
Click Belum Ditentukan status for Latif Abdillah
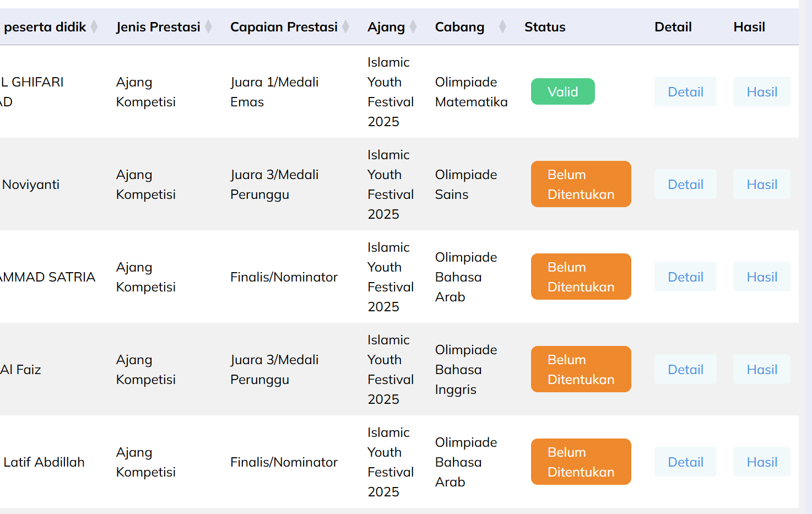pyautogui.click(x=581, y=462)
